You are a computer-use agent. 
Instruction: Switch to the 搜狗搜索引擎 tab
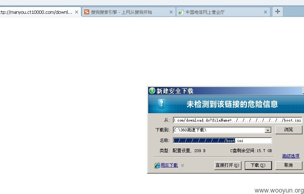(x=128, y=12)
